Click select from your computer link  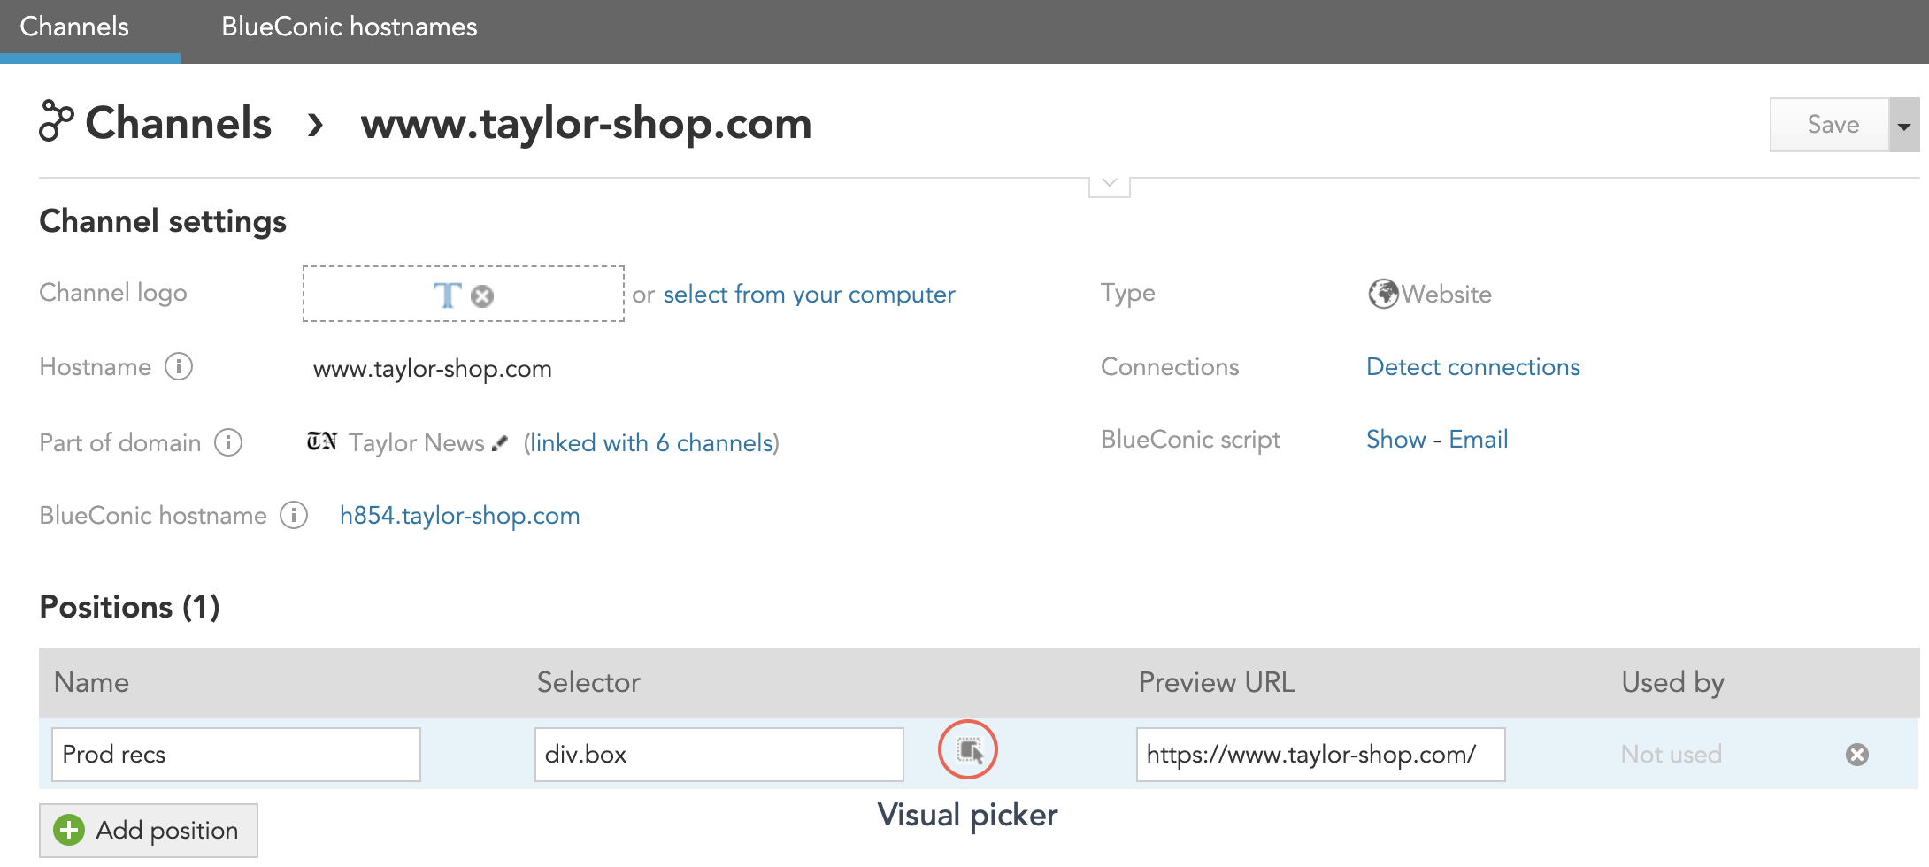[x=809, y=295]
